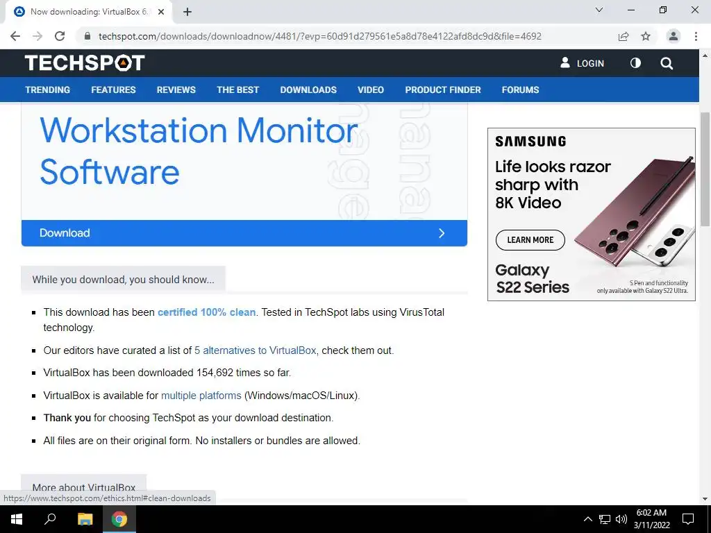Click the browser forward arrow

coord(37,36)
